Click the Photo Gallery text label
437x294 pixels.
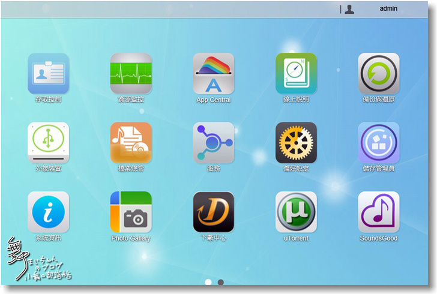(x=131, y=238)
